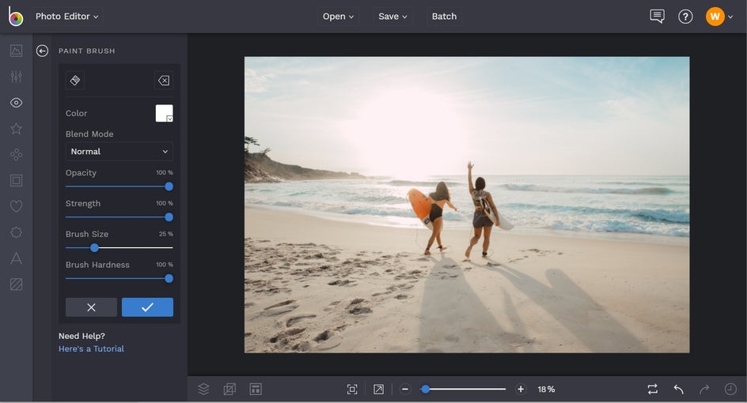This screenshot has height=403, width=747.
Task: Expand the Blend Mode Normal dropdown
Action: (x=119, y=152)
